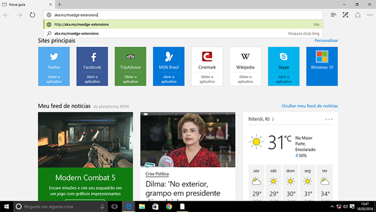The height and width of the screenshot is (212, 376).
Task: Select the dom forecast day
Action: (x=290, y=183)
